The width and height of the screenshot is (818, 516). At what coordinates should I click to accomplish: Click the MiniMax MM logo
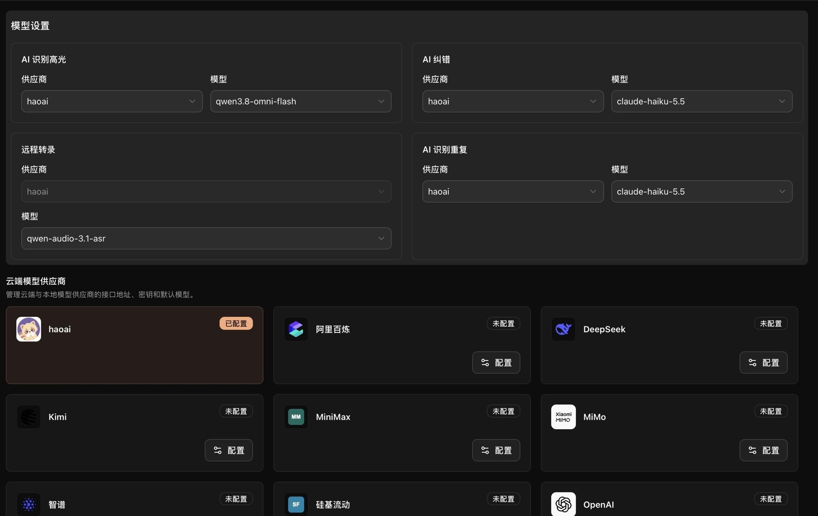[296, 417]
